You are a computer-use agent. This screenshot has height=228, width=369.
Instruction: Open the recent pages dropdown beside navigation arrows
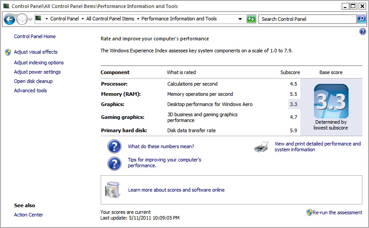[x=30, y=19]
